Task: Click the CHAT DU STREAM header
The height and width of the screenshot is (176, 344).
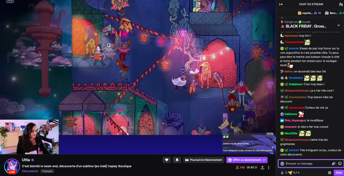Action: [311, 4]
